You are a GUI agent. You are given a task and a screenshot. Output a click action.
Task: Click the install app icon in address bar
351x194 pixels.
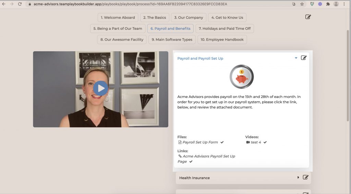294,4
